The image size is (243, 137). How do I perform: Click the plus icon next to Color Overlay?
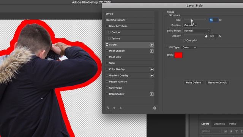151,69
